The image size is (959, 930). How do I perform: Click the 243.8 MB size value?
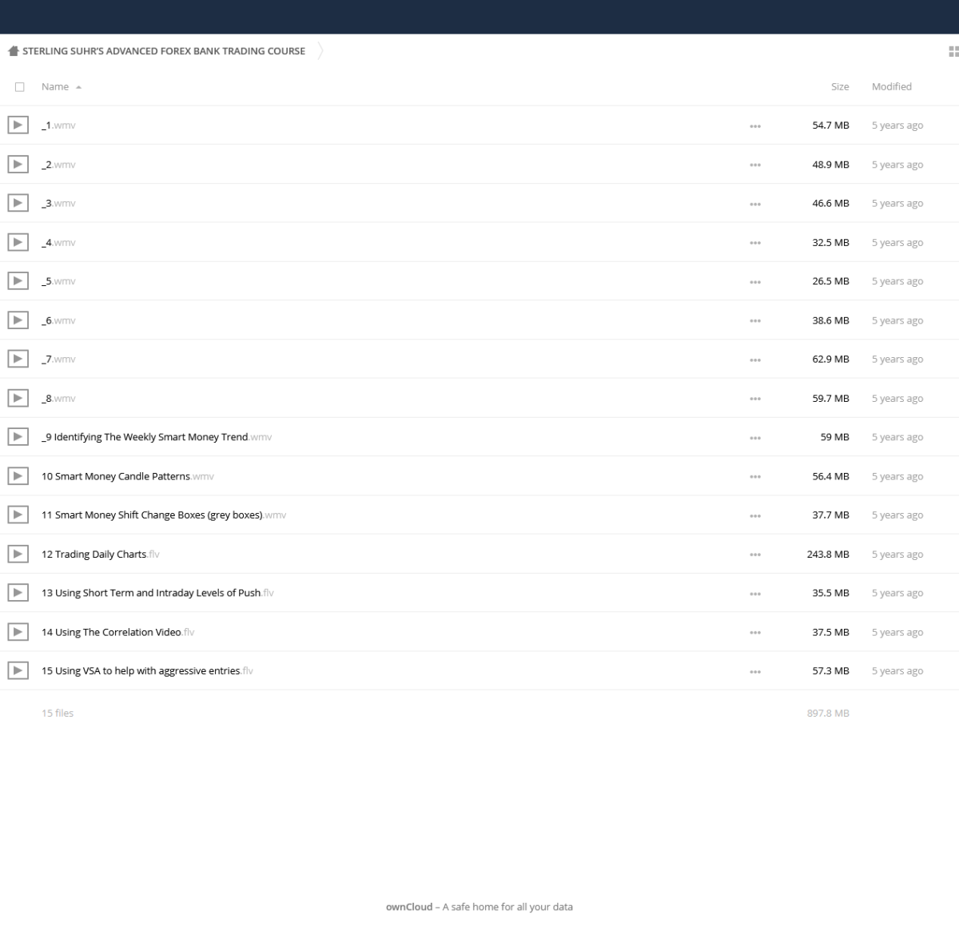tap(828, 554)
